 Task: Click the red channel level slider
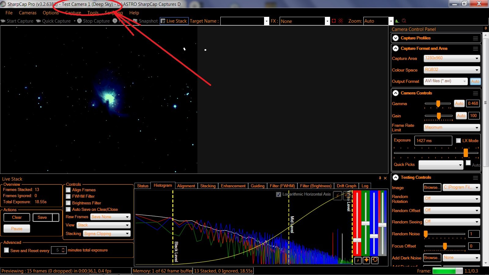357,240
